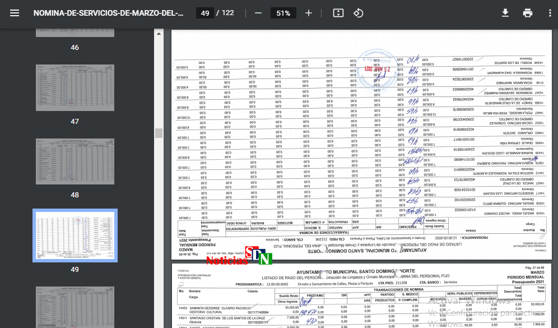Click the fit to page icon
This screenshot has width=558, height=328.
click(338, 13)
